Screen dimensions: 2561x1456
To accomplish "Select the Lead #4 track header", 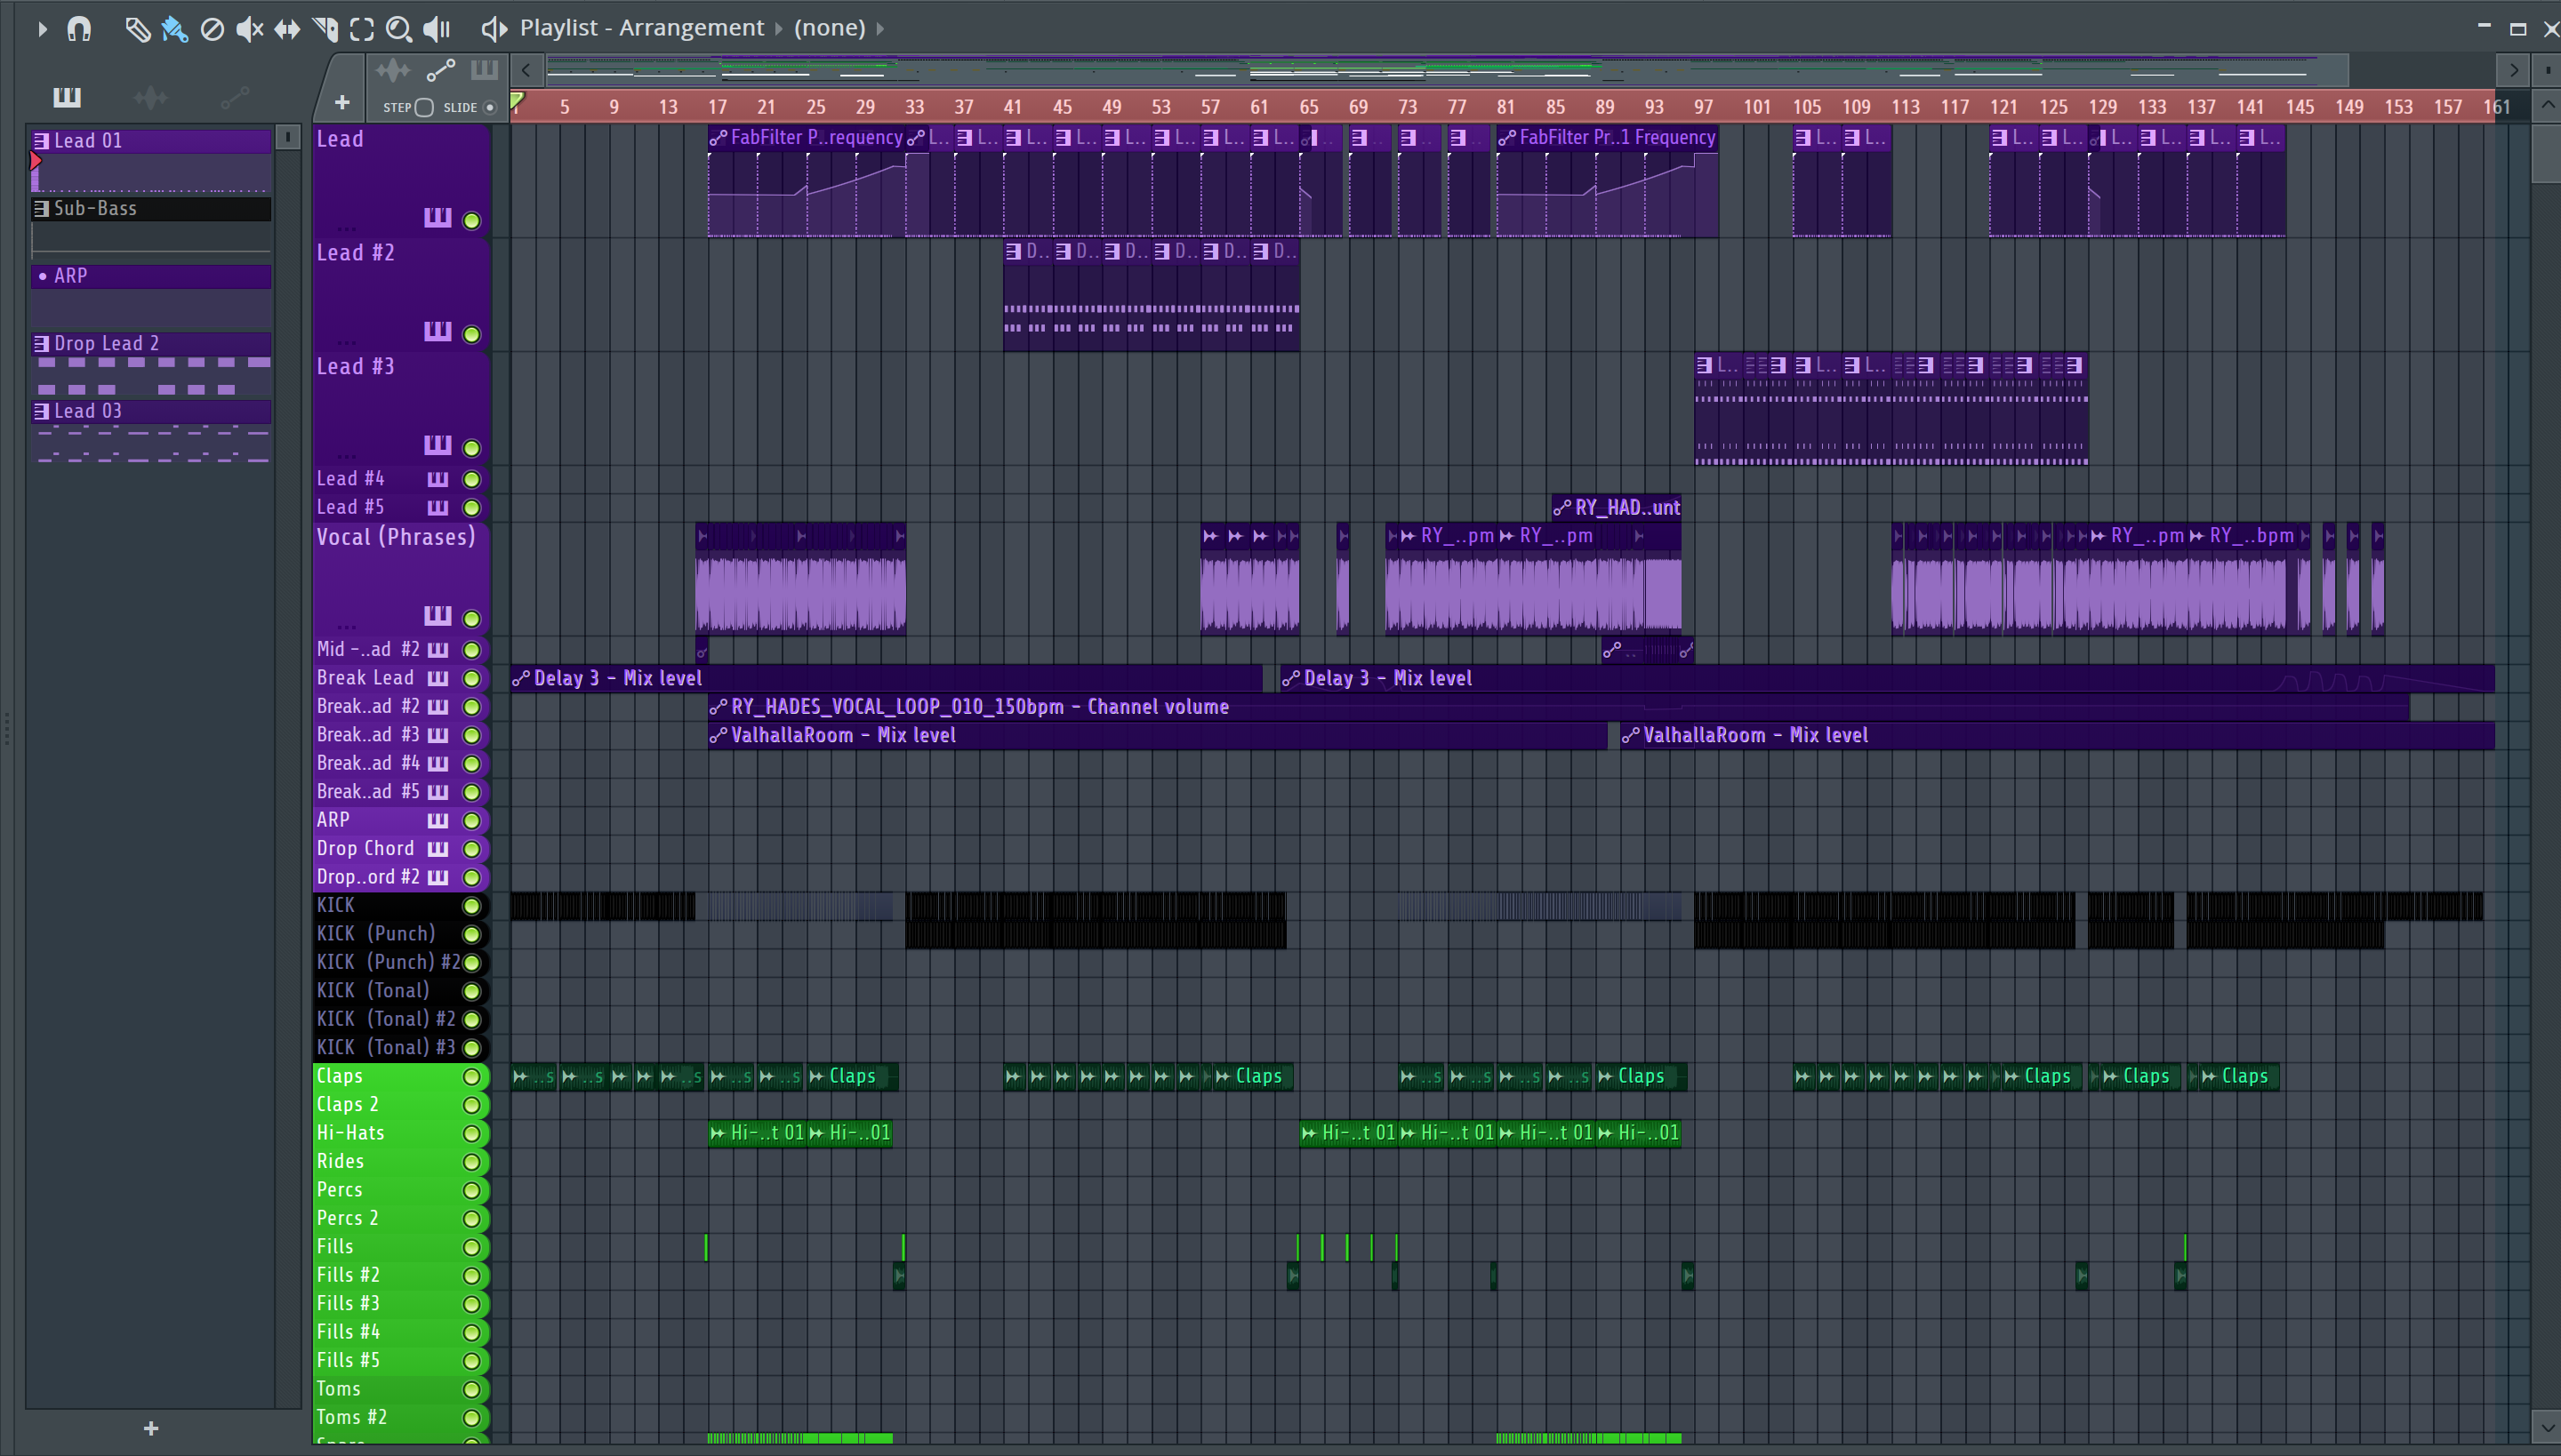I will point(400,479).
